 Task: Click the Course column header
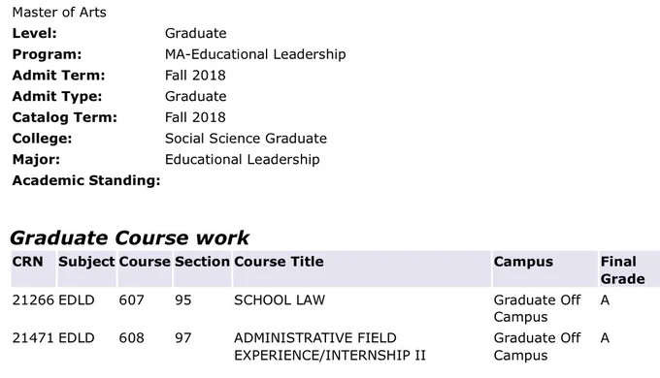(x=145, y=262)
